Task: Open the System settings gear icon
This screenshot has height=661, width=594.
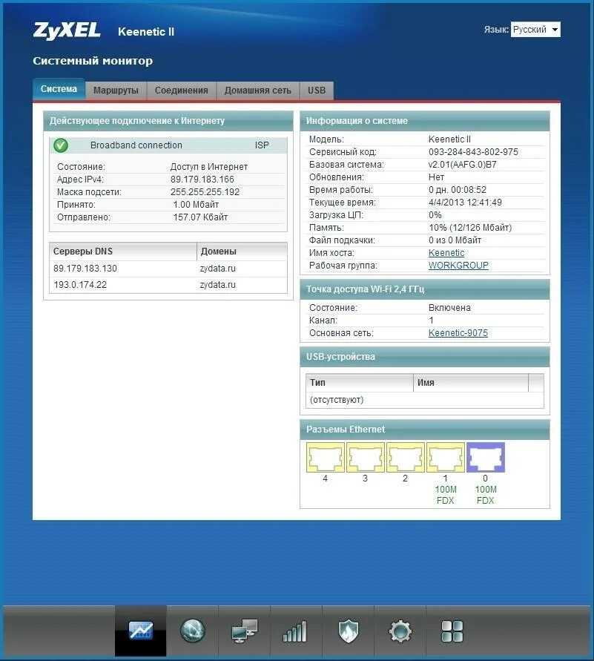Action: pos(400,631)
